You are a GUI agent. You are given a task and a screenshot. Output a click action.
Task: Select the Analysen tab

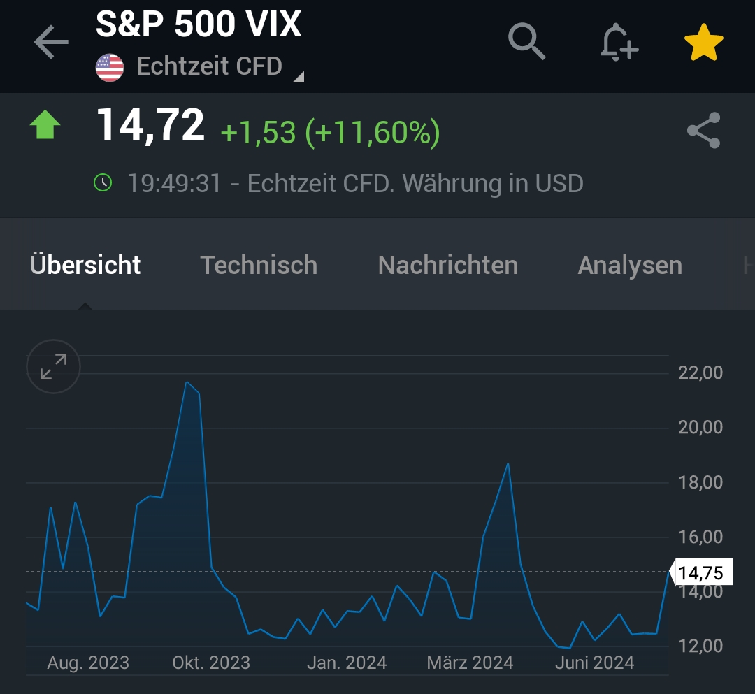click(629, 265)
